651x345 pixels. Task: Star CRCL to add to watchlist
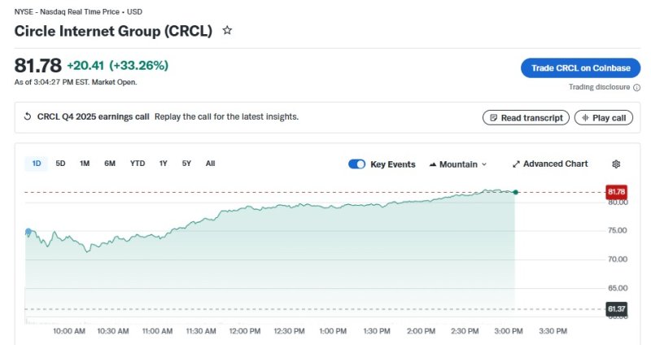tap(227, 30)
